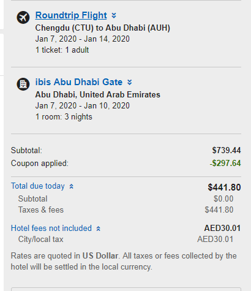This screenshot has width=251, height=291.
Task: Click the City/local tax row label
Action: pos(41,240)
